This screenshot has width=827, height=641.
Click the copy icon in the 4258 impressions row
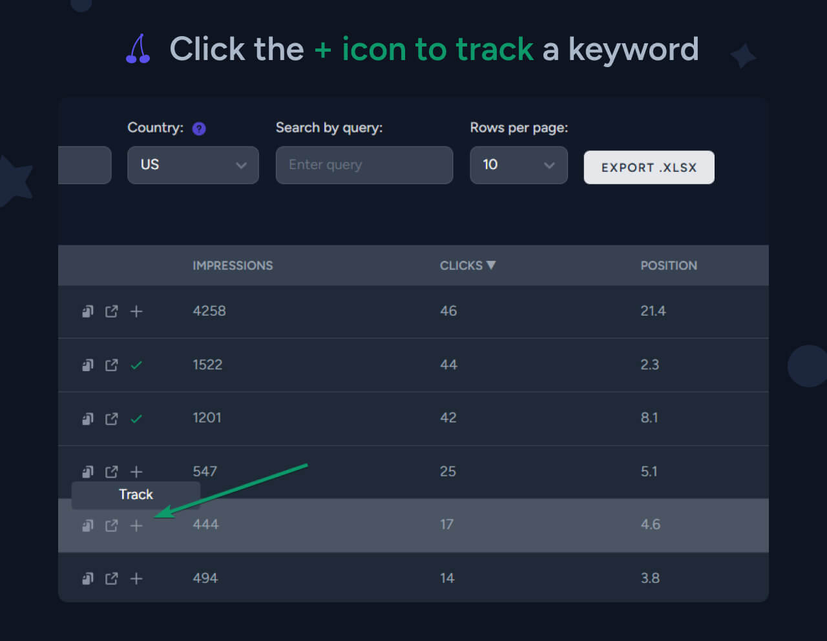point(88,312)
